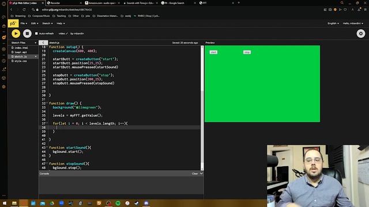Open the Teaching bookmarks folder
Image resolution: width=369 pixels, height=207 pixels.
59,16
